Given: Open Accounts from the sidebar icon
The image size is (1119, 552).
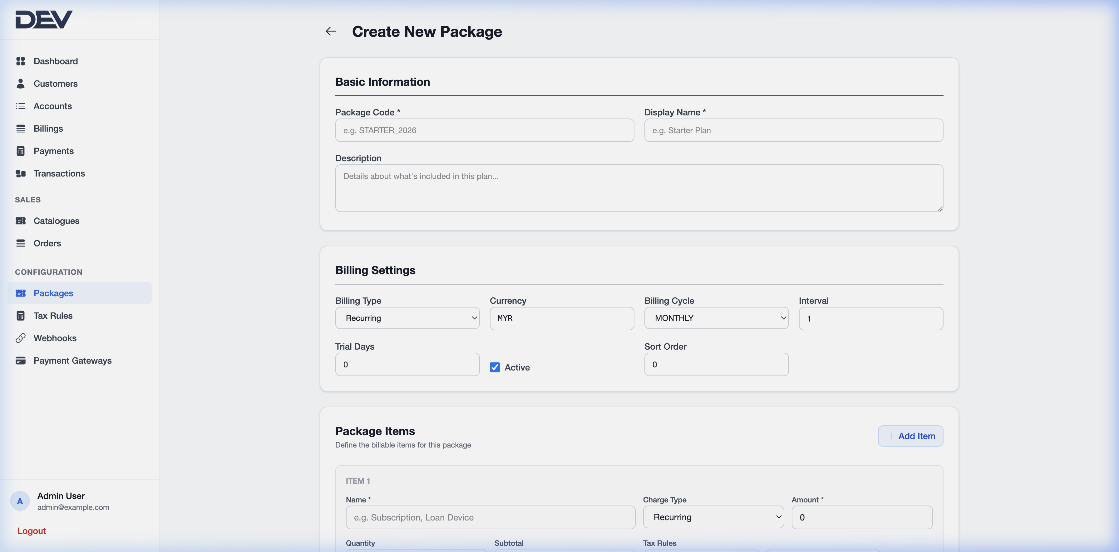Looking at the screenshot, I should point(21,106).
